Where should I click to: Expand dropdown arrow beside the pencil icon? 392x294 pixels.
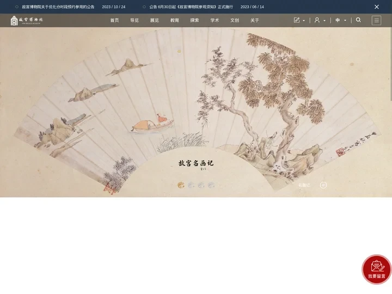[x=304, y=21]
